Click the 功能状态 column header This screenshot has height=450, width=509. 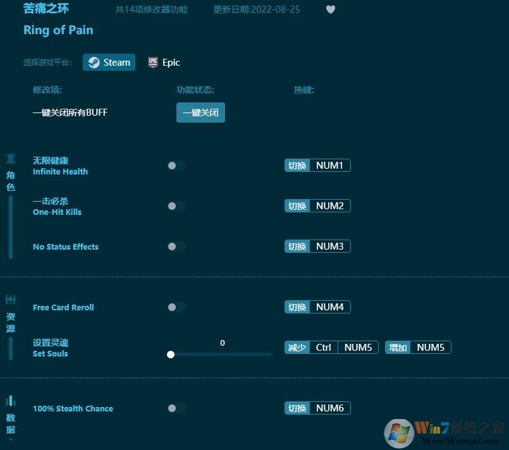point(195,90)
